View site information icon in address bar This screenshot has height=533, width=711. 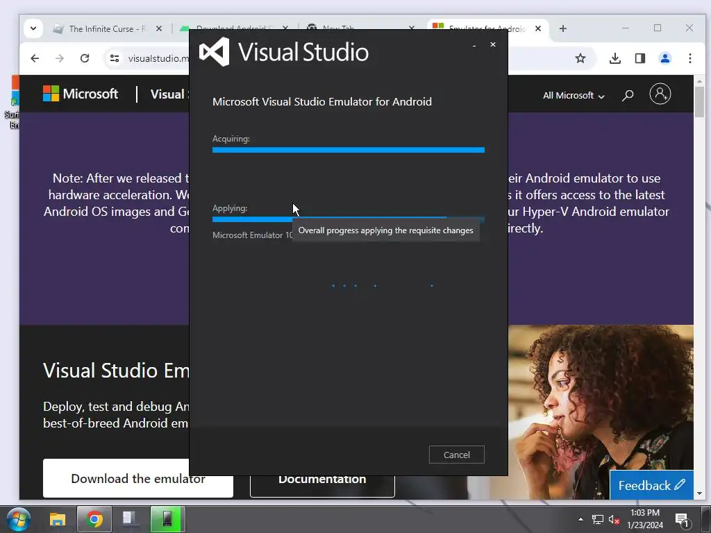click(115, 58)
